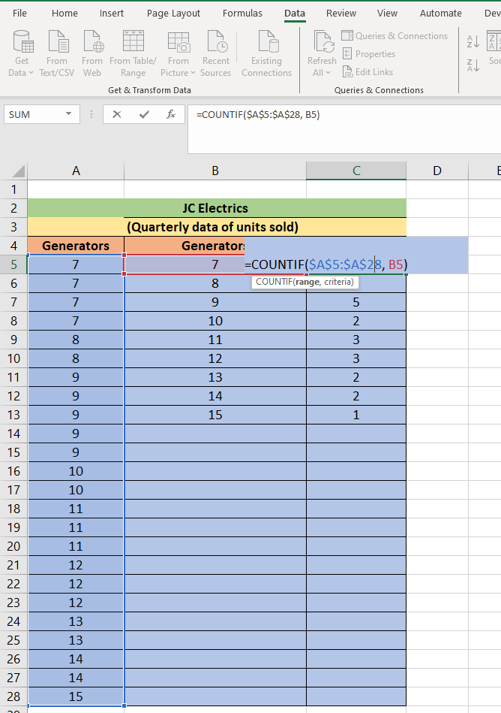Viewport: 501px width, 713px height.
Task: Select column A header
Action: coord(76,171)
